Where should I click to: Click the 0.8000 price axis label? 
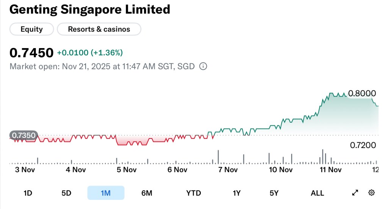[x=362, y=94]
